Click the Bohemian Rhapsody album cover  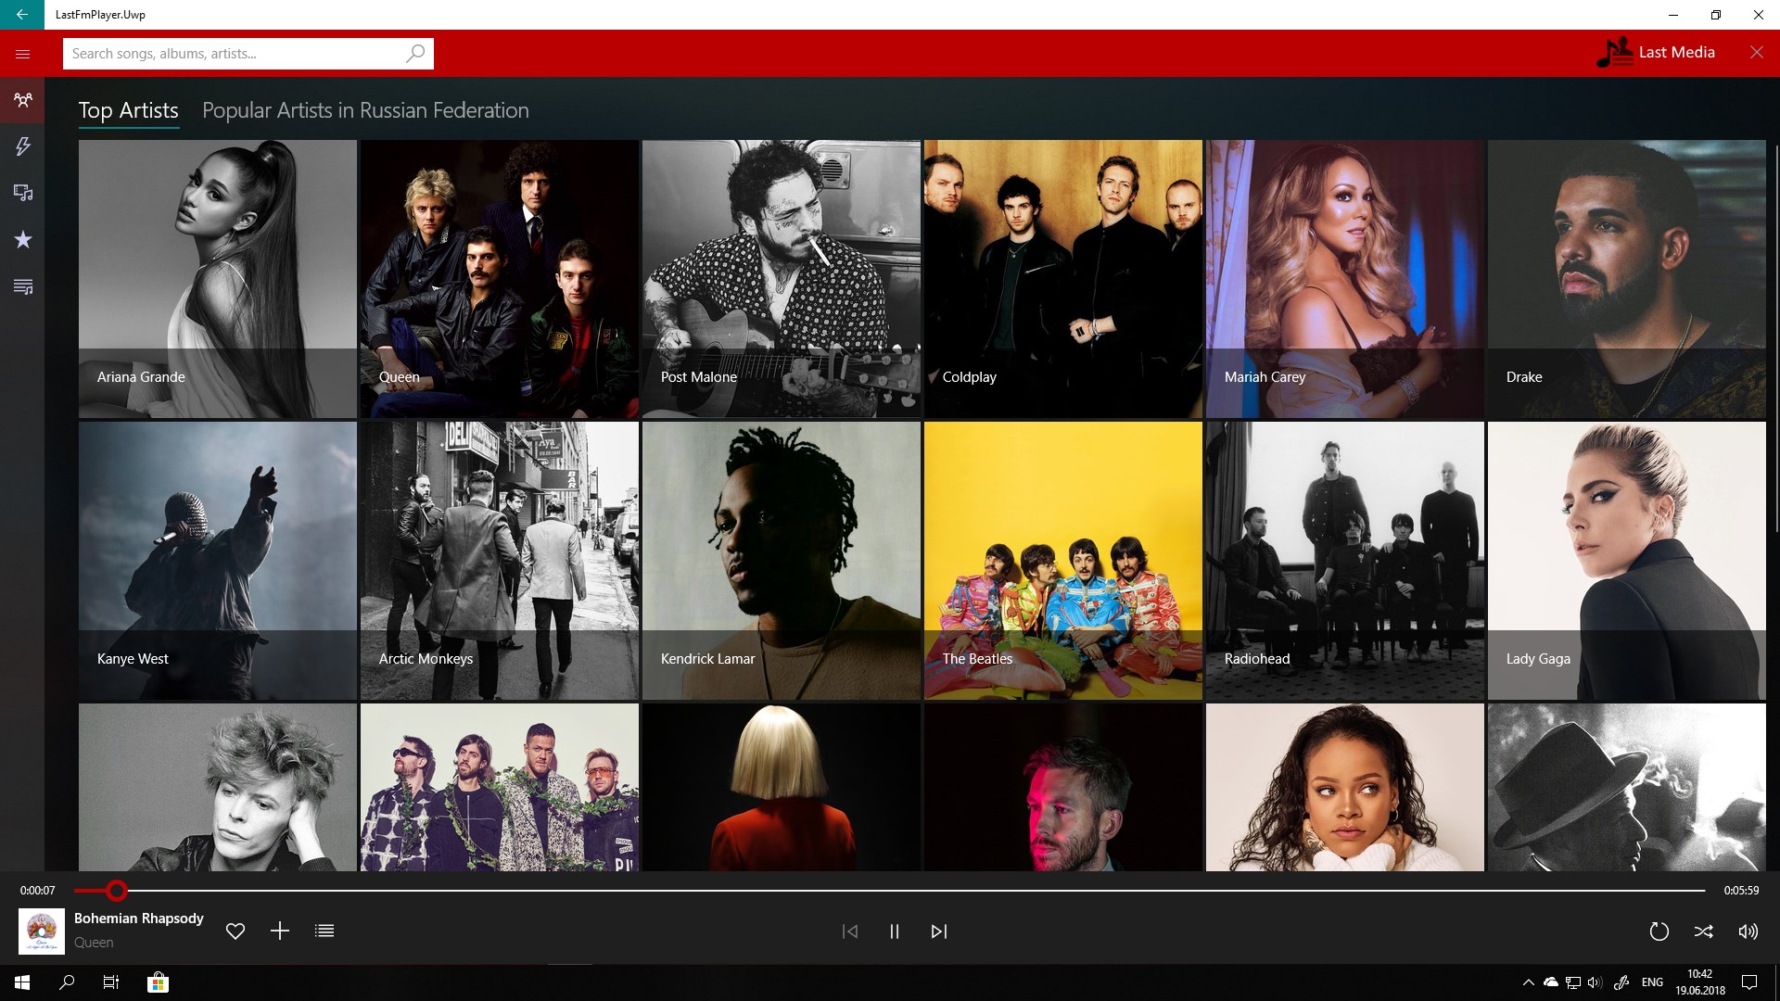tap(42, 931)
